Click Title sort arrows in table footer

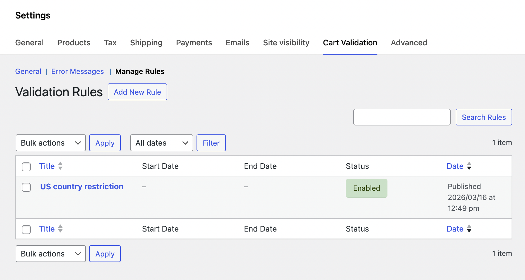(x=60, y=229)
